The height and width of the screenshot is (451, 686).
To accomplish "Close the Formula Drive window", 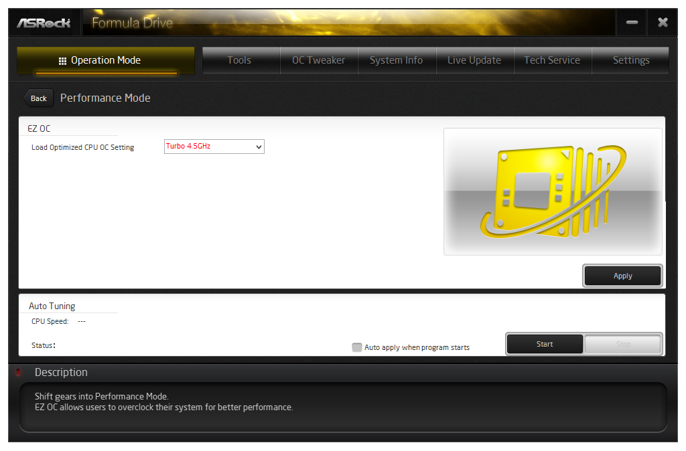I will (663, 23).
